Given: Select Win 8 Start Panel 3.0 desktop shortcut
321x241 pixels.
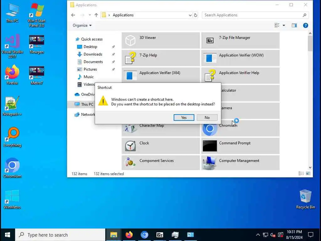Looking at the screenshot, I should 37,15.
